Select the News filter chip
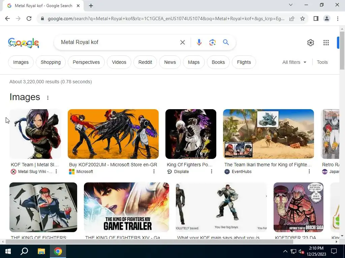The width and height of the screenshot is (345, 258). (x=170, y=62)
